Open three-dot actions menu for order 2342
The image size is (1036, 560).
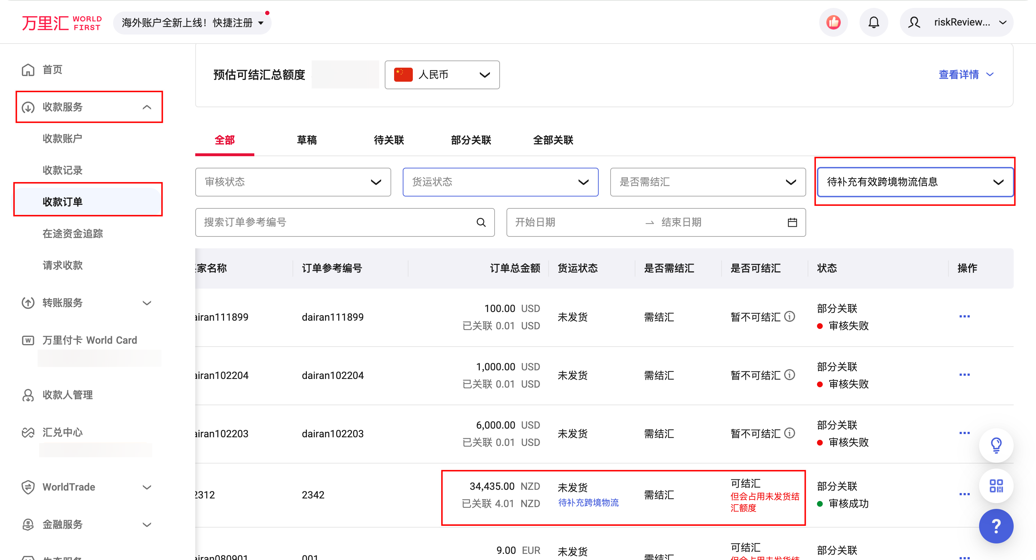964,494
